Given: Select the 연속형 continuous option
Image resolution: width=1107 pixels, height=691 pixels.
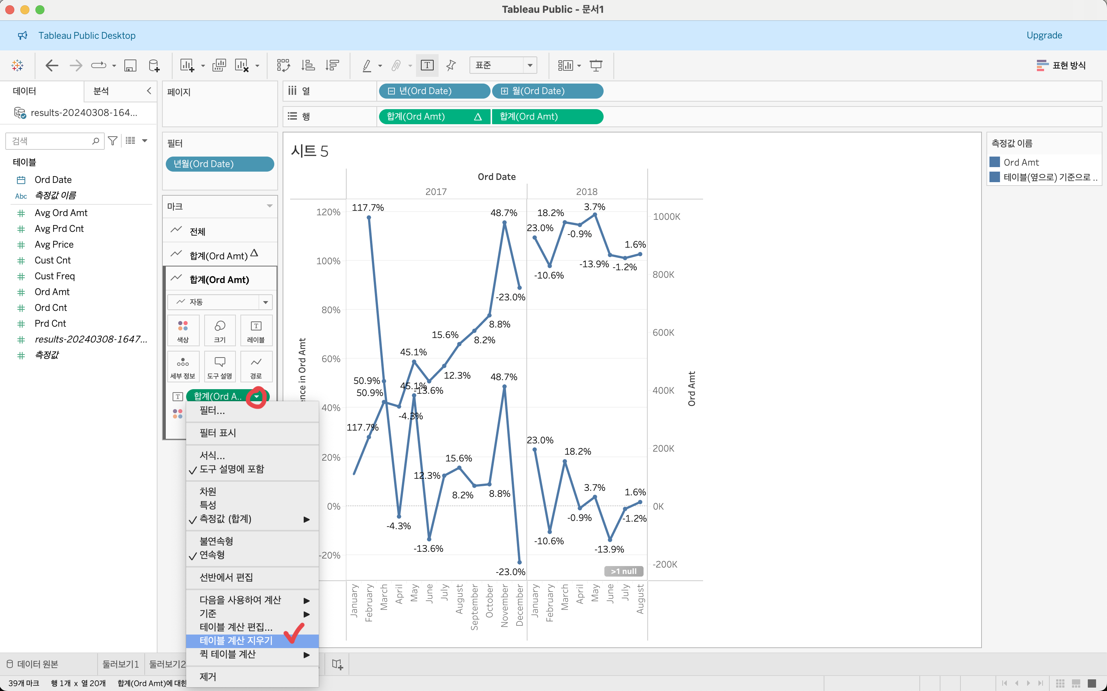Looking at the screenshot, I should tap(212, 555).
